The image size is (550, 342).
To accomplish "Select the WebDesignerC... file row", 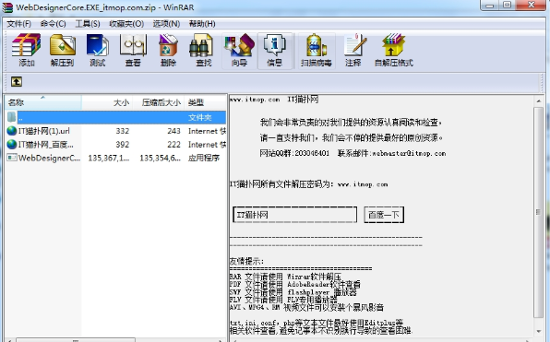I will pyautogui.click(x=115, y=158).
